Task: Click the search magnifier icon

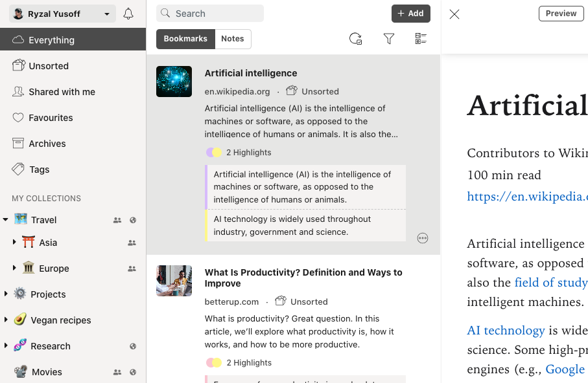Action: [166, 13]
